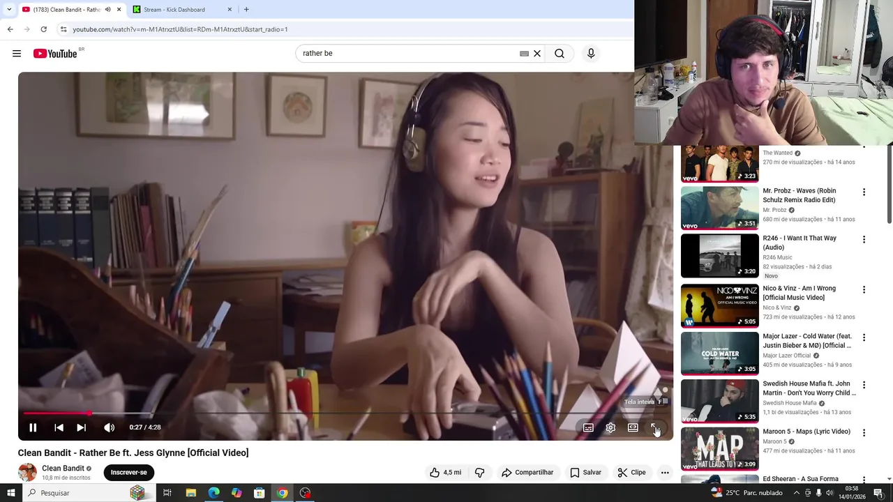Show hidden system tray icons chevron
This screenshot has height=502, width=893.
796,493
